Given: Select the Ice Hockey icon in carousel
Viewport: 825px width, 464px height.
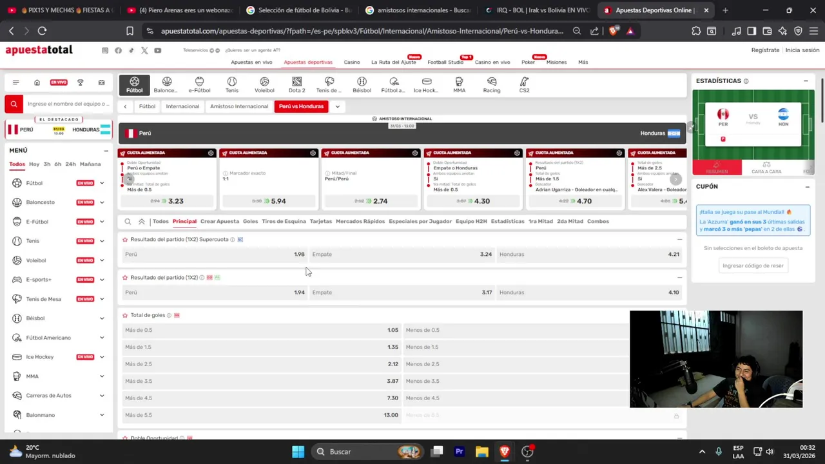Looking at the screenshot, I should point(426,85).
